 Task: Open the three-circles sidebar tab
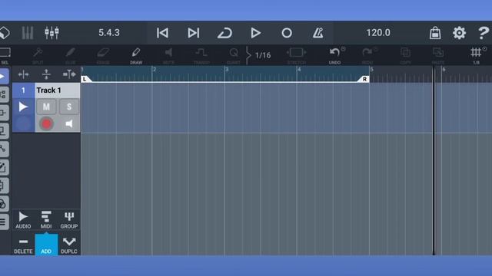click(4, 204)
